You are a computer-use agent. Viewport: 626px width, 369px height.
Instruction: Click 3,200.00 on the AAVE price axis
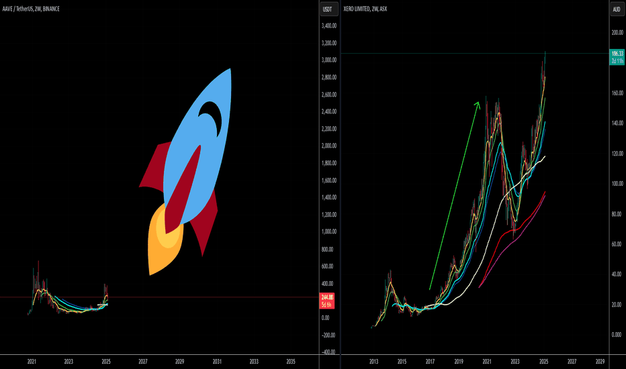pos(329,43)
